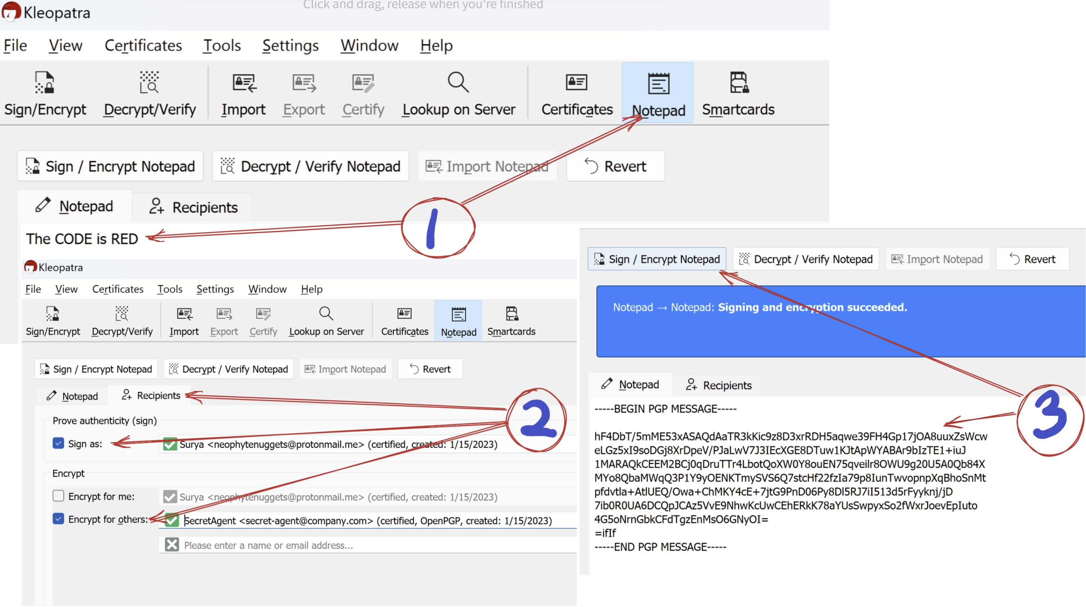The width and height of the screenshot is (1086, 607).
Task: Click Lookup on Server magnifier in top toolbar
Action: 458,82
